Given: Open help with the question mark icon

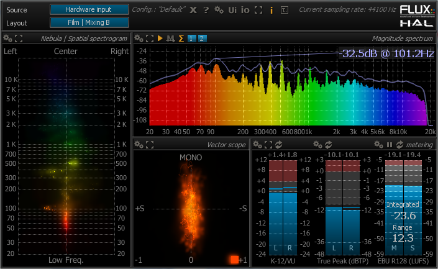Looking at the screenshot, I should pyautogui.click(x=206, y=10).
